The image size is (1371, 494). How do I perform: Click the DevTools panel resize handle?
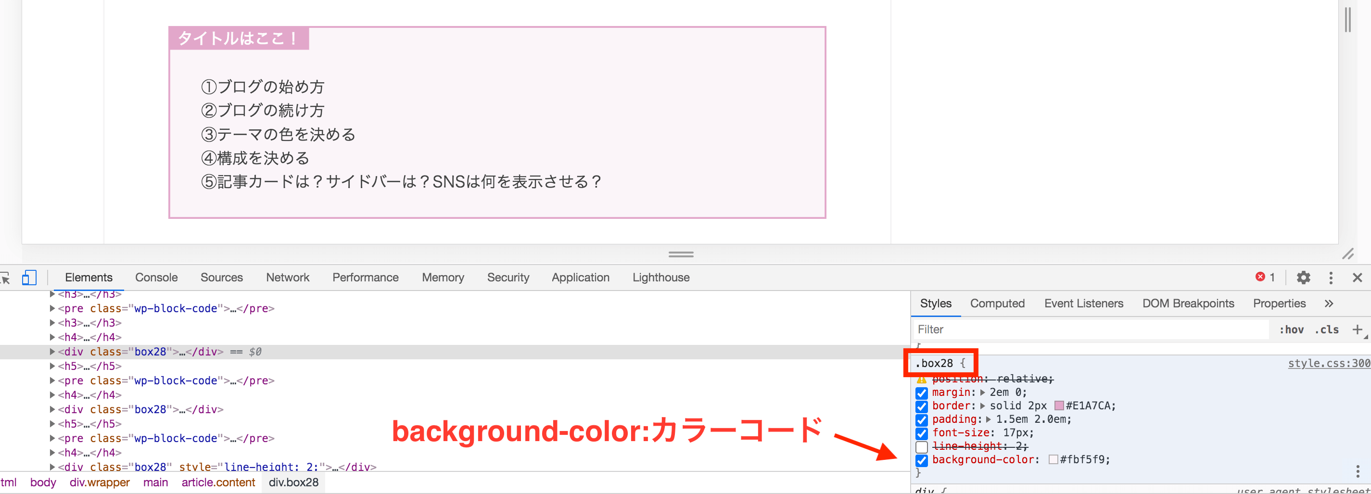681,254
